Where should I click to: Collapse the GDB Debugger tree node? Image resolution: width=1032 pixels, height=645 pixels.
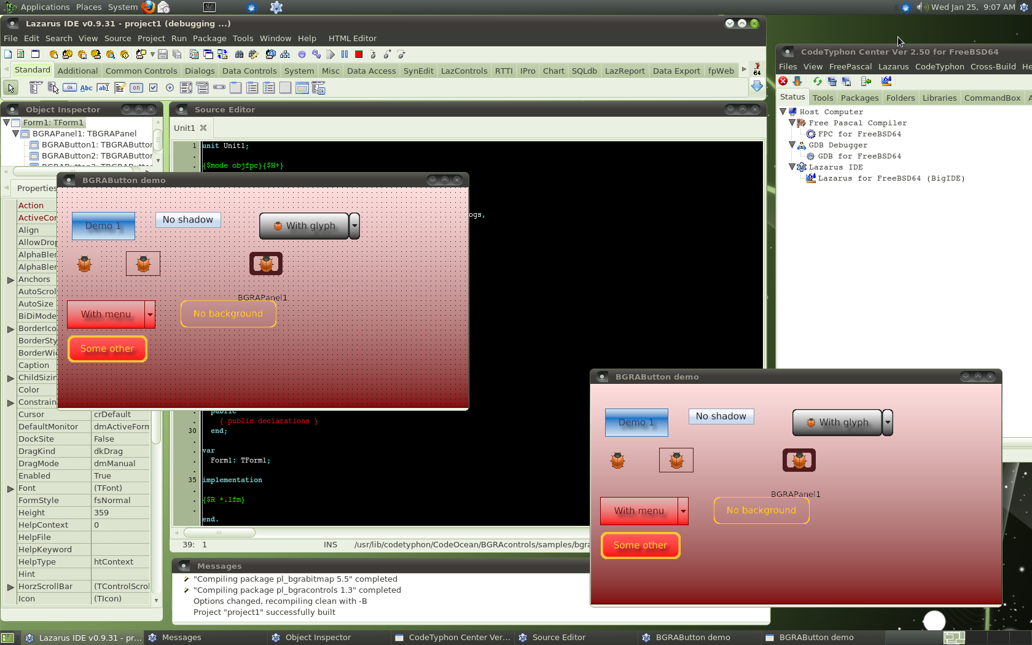click(x=792, y=145)
